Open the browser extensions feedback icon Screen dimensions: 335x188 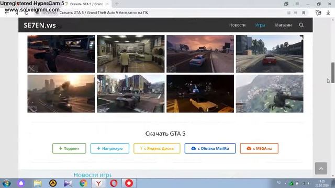tap(318, 13)
